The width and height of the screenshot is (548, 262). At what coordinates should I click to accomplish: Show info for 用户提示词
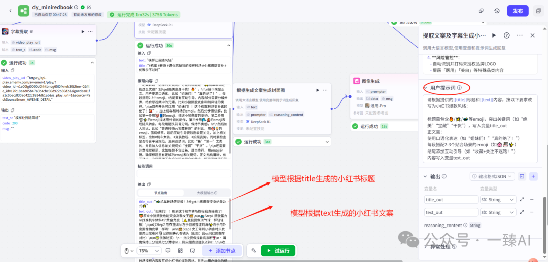(460, 88)
